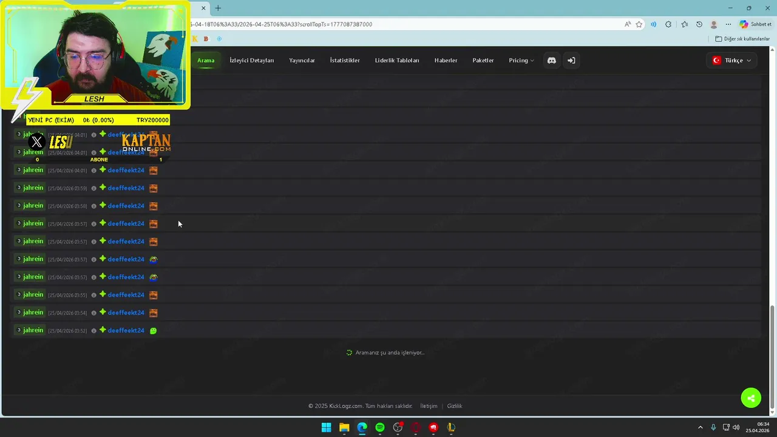Screen dimensions: 777x437
Task: Click the Aramanız şu anda işleniyor text
Action: 390,353
